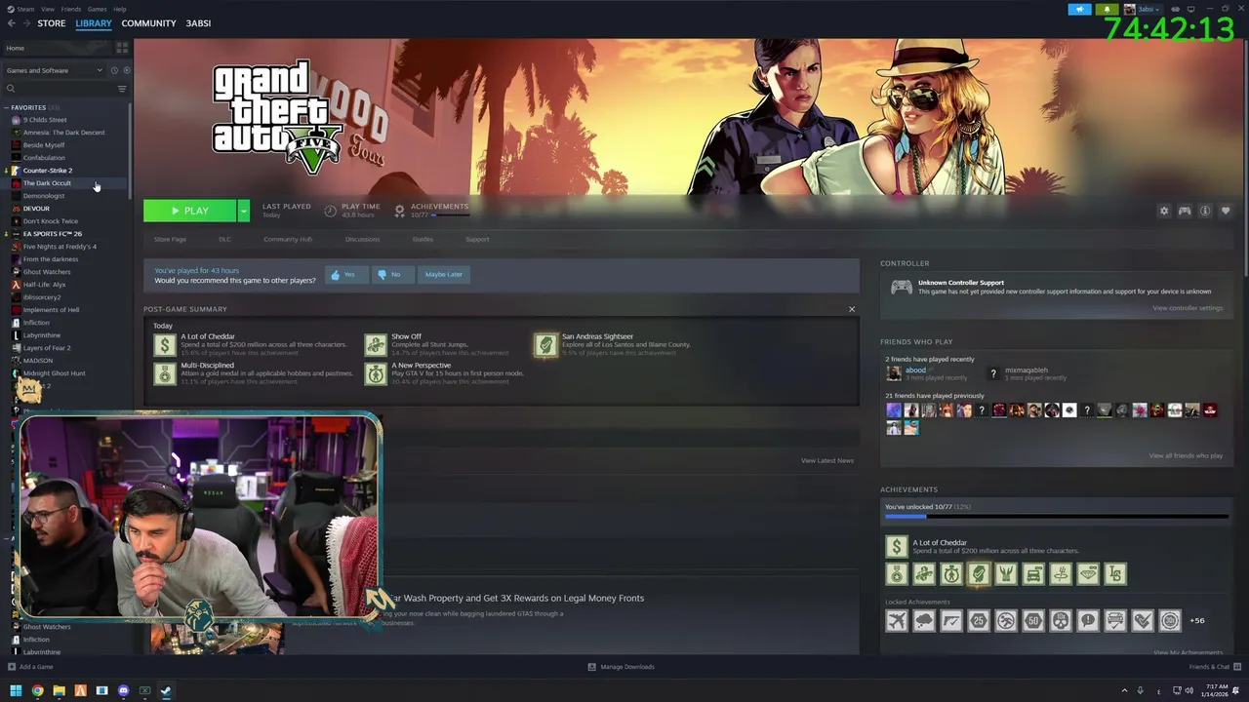Click A New Perspective achievement icon
The height and width of the screenshot is (702, 1249).
(x=376, y=372)
